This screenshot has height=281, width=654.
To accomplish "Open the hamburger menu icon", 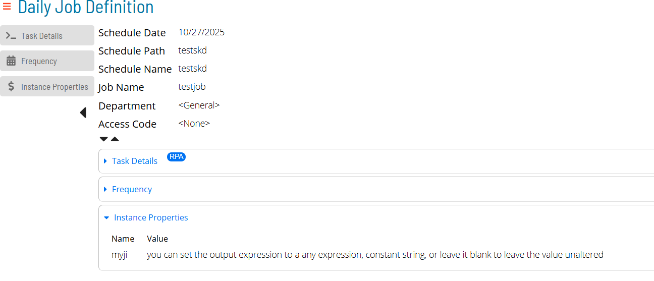I will tap(7, 7).
